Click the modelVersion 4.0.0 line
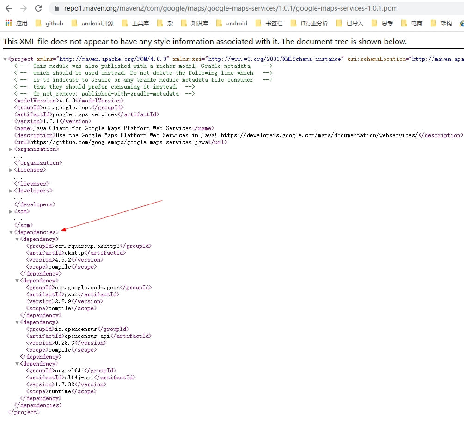Image resolution: width=464 pixels, height=438 pixels. 69,101
